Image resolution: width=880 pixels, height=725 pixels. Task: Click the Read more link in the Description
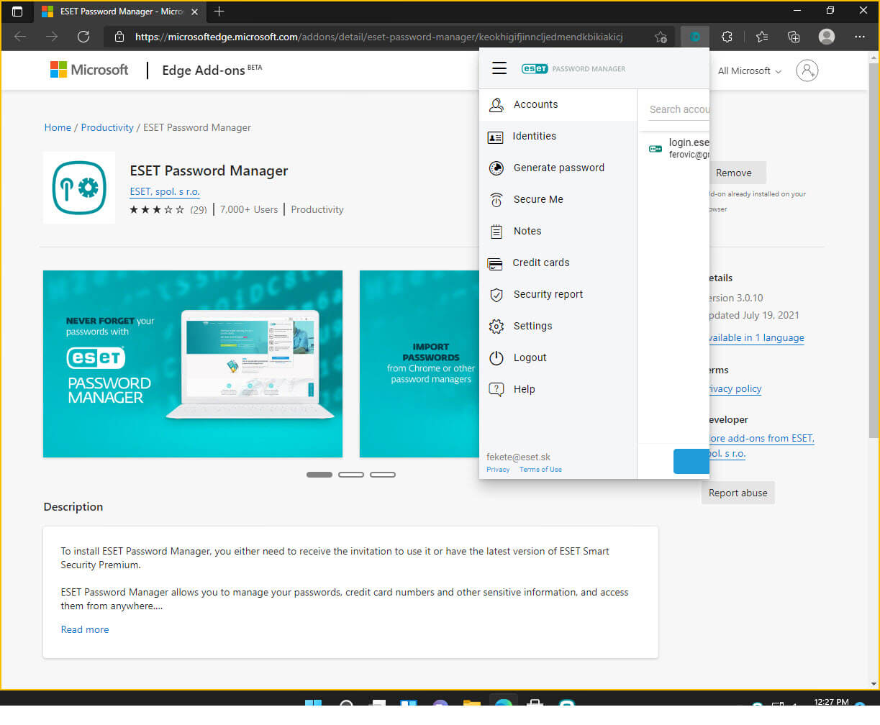point(85,629)
